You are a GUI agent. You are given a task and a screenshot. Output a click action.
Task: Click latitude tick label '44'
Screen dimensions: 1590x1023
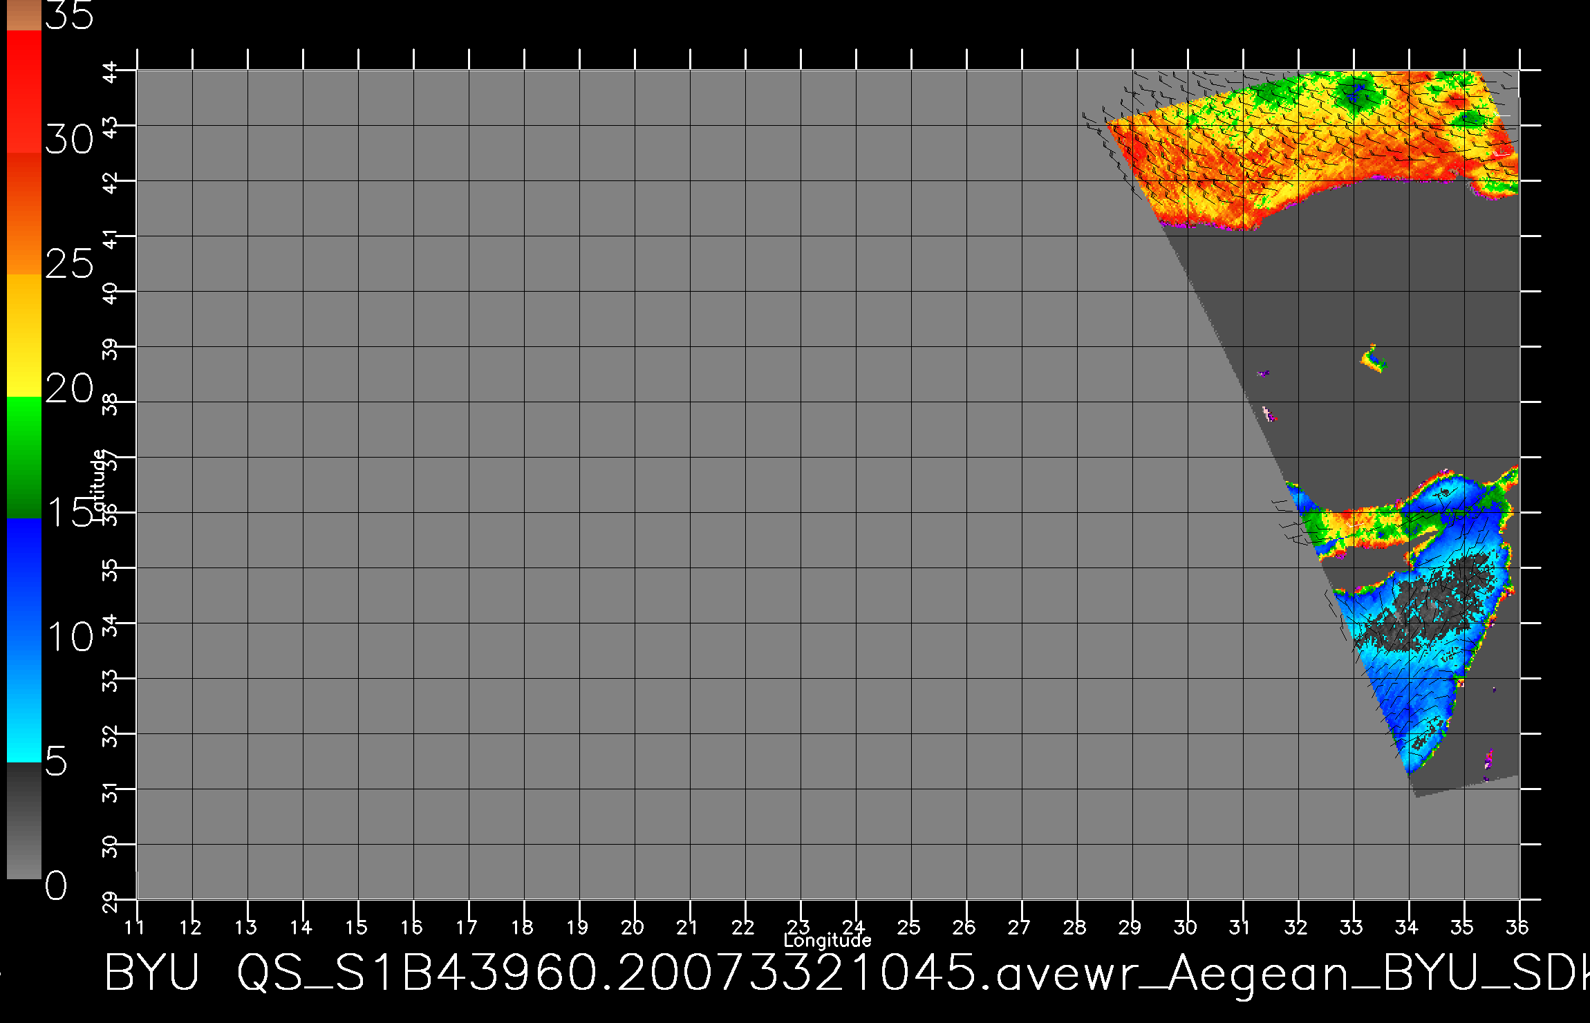point(111,72)
